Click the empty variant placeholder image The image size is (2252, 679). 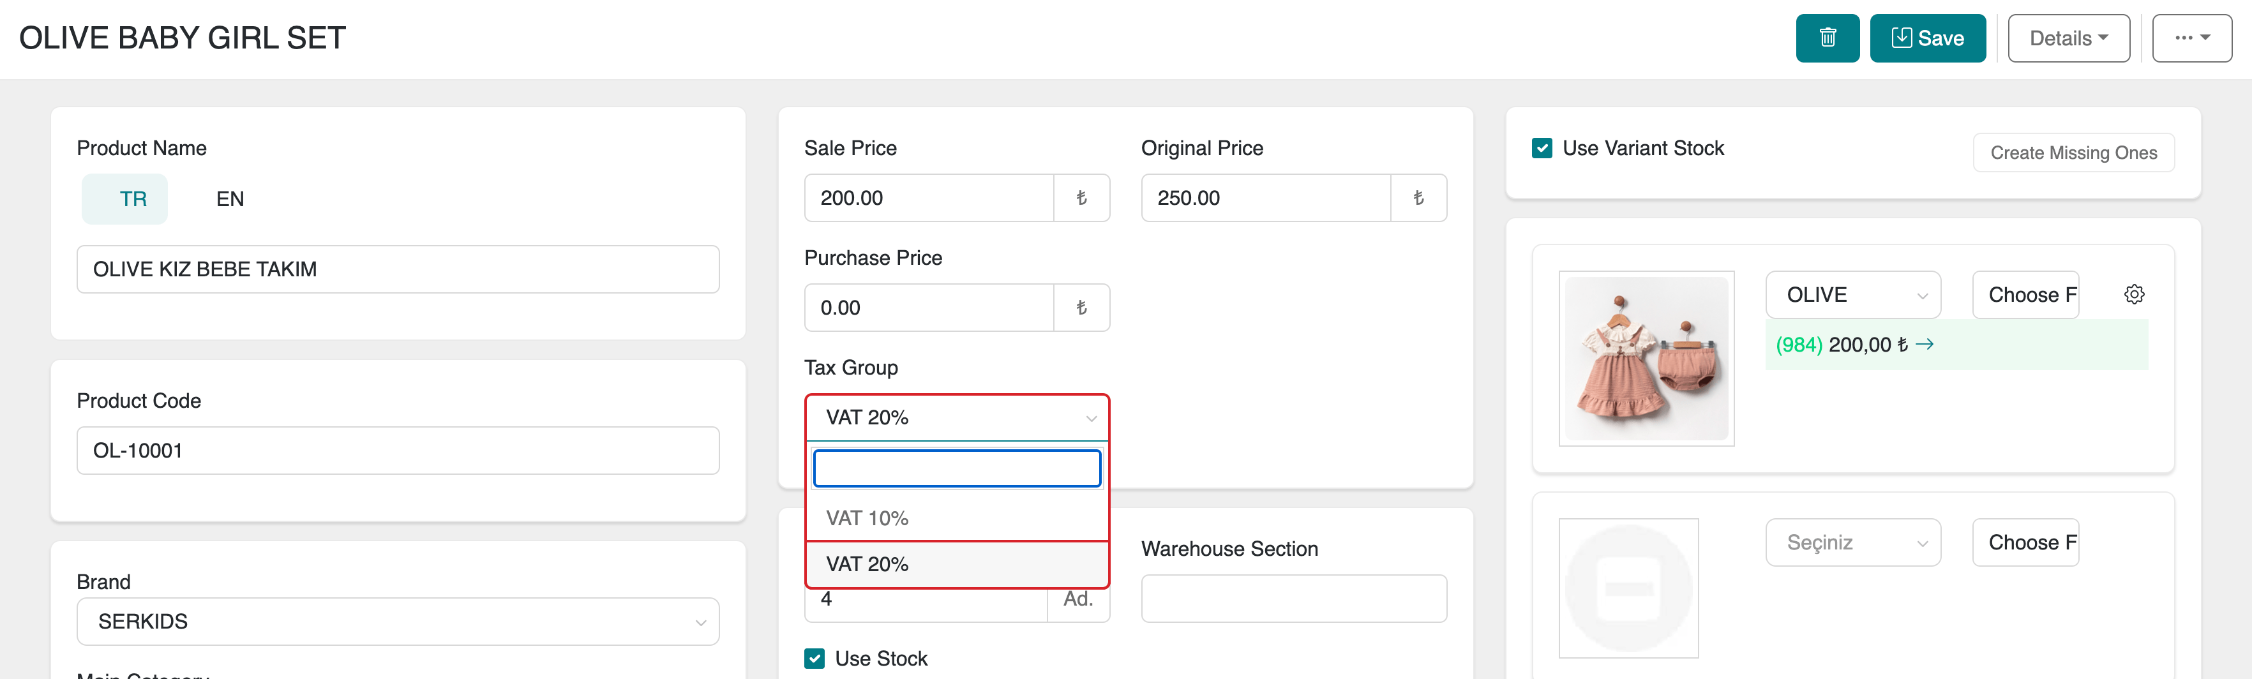point(1628,587)
